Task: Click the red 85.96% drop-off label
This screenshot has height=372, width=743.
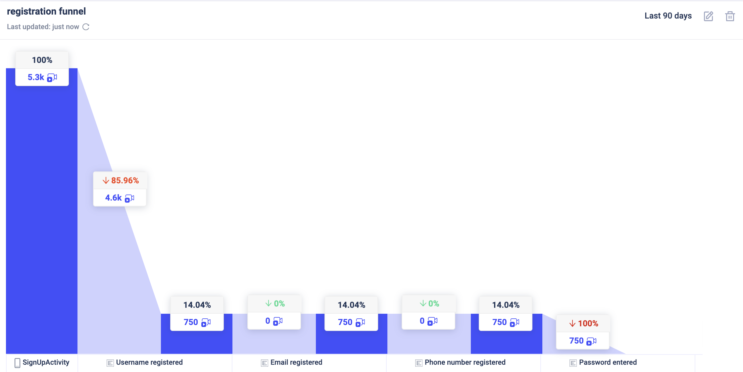Action: [x=120, y=180]
